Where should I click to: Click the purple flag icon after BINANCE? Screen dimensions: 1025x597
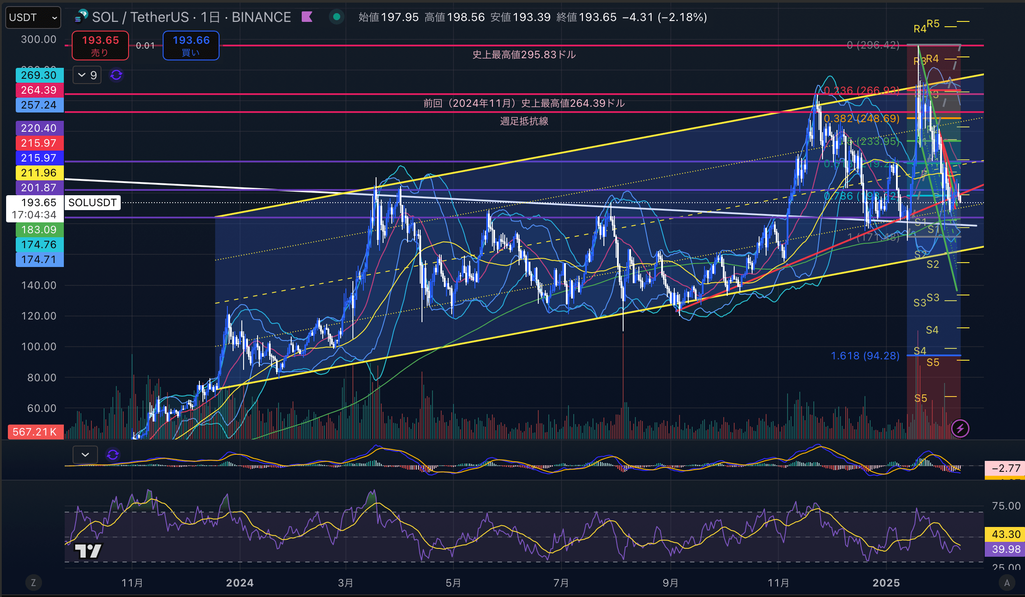(307, 17)
